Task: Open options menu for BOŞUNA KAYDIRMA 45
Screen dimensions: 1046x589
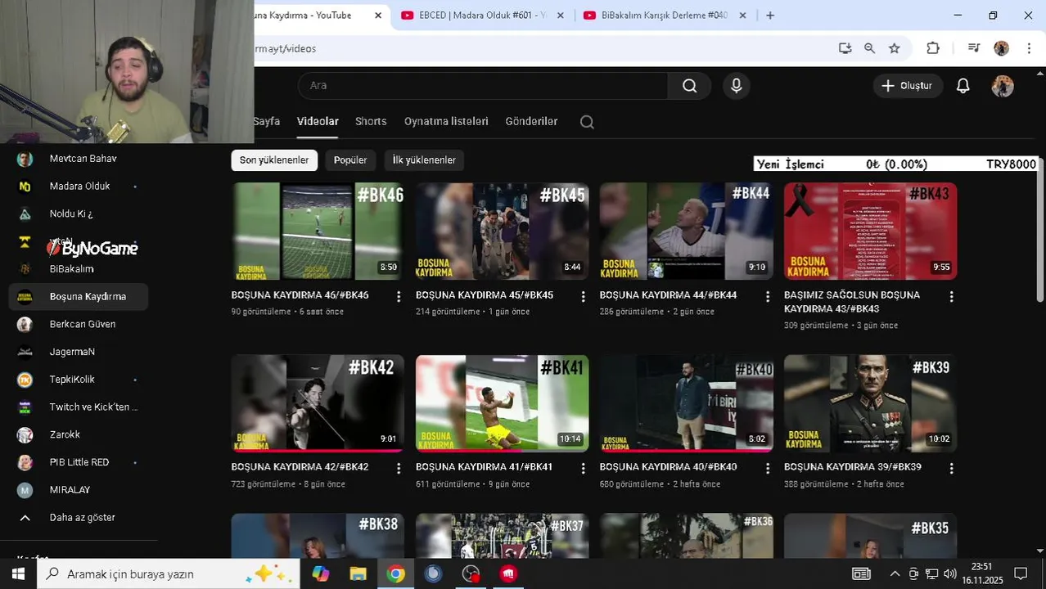Action: pos(583,296)
